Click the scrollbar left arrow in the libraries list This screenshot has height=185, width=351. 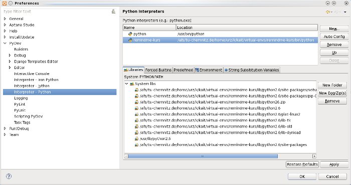coord(126,156)
